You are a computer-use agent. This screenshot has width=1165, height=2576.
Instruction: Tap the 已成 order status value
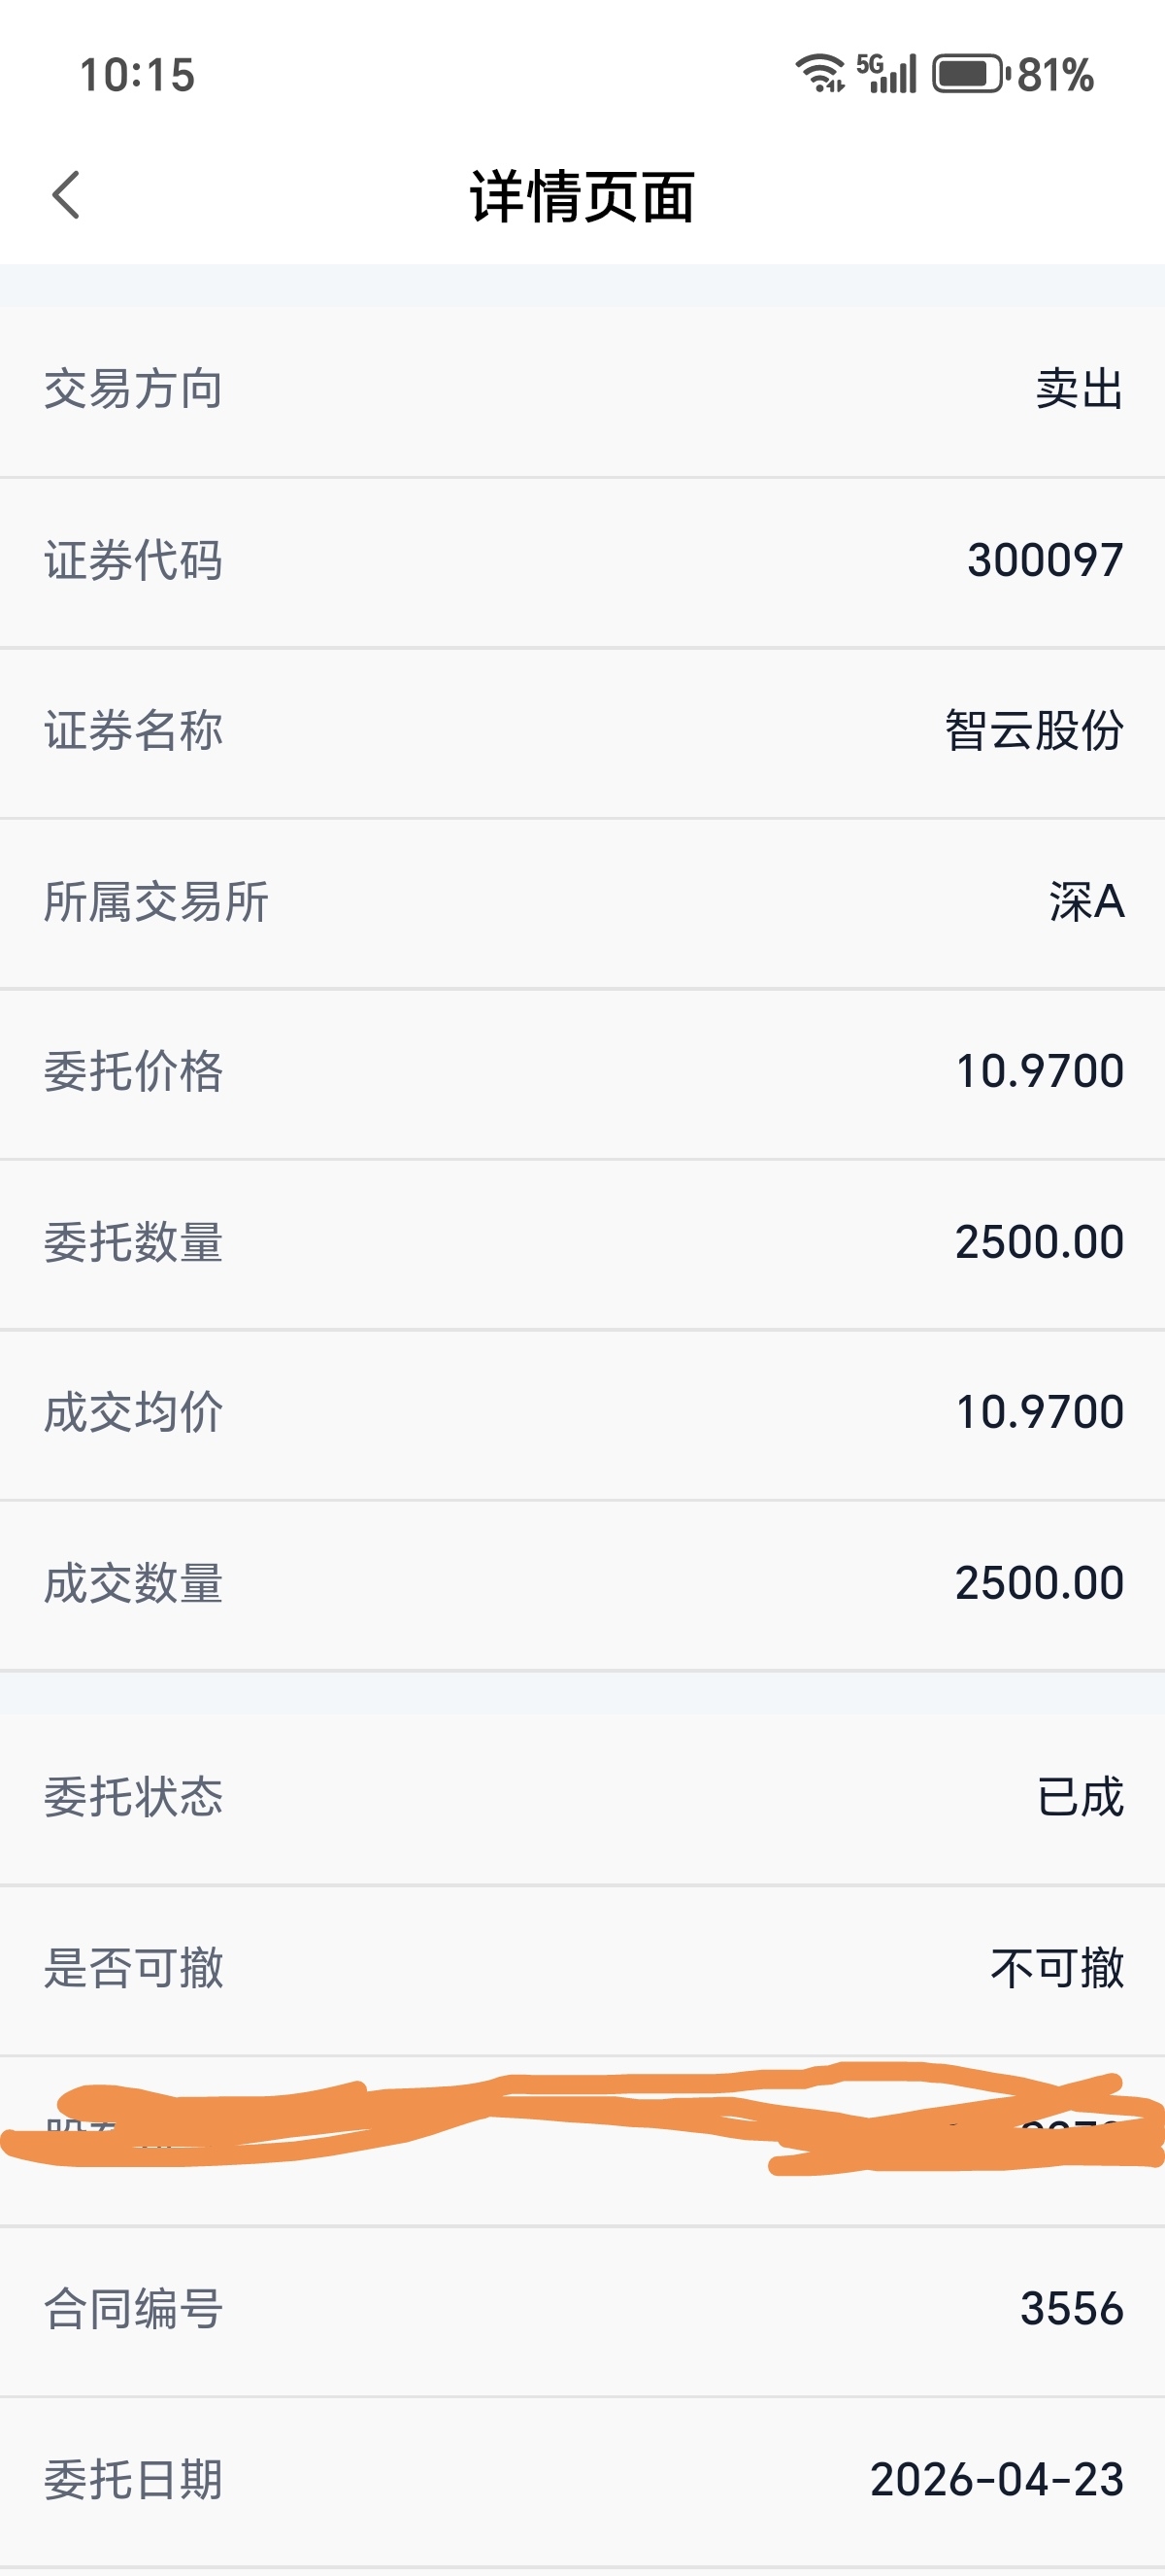[1081, 1797]
